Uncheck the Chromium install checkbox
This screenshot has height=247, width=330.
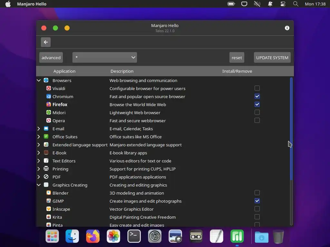[x=257, y=96]
